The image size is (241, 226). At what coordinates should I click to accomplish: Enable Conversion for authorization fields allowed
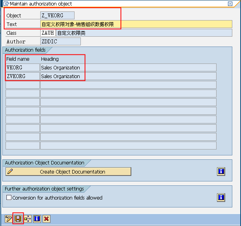[9, 198]
